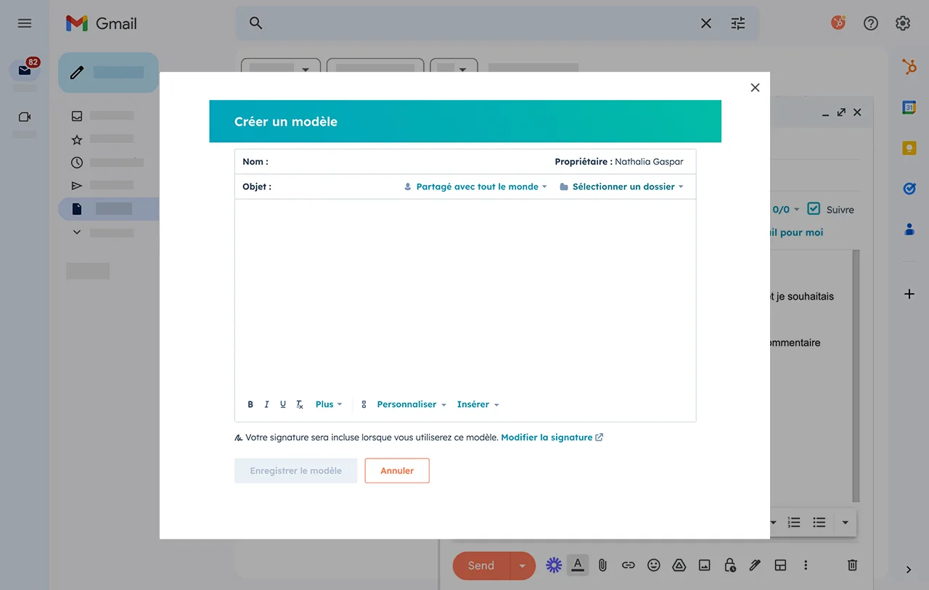Viewport: 929px width, 590px height.
Task: Expand the Partagé avec tout le monde dropdown
Action: coord(475,187)
